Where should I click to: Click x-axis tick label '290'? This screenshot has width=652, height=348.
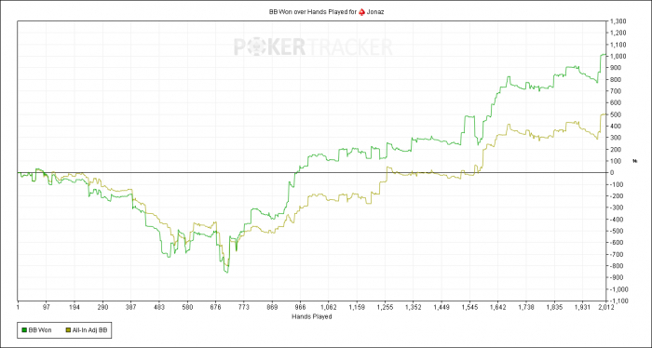click(x=102, y=308)
